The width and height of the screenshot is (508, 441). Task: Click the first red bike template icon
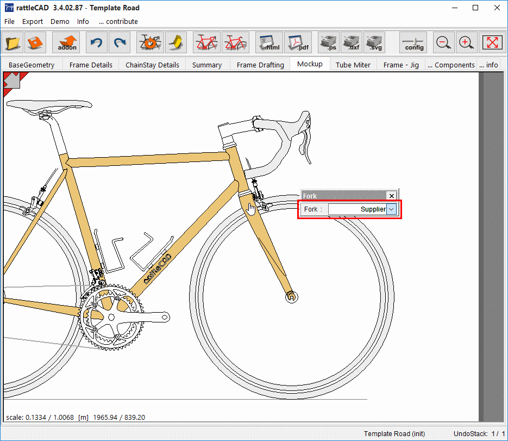206,42
